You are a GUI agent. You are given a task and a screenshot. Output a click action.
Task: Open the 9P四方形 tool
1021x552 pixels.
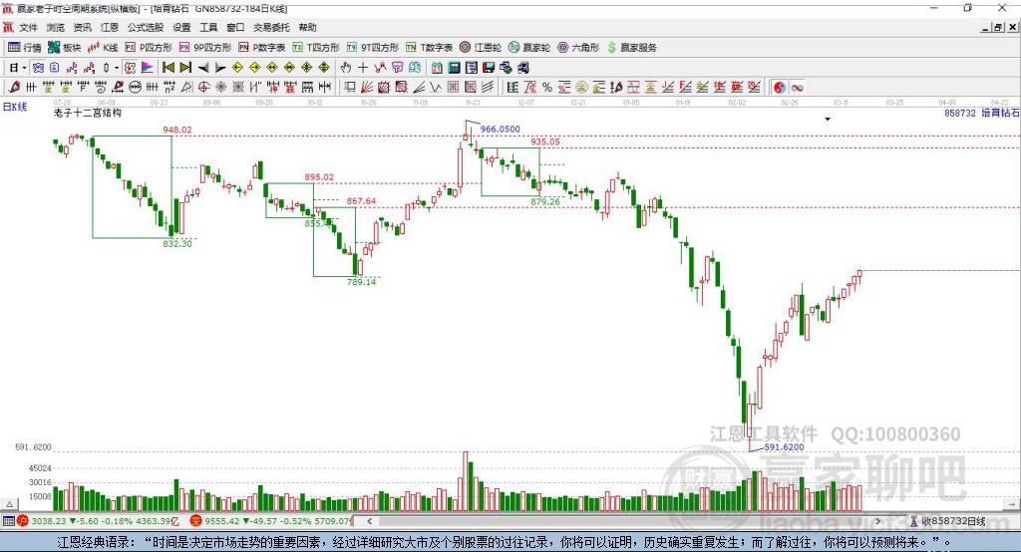205,48
